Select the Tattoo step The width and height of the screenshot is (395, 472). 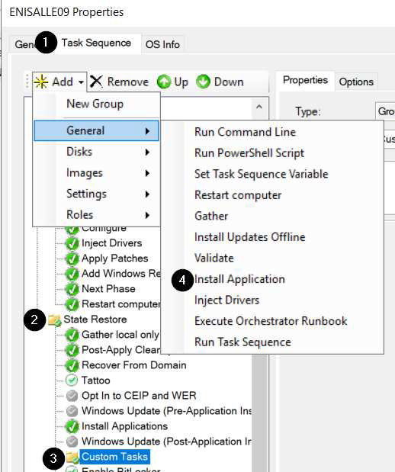pyautogui.click(x=96, y=380)
